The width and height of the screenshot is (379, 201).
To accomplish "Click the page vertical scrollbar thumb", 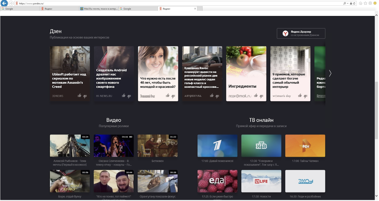I will click(376, 111).
